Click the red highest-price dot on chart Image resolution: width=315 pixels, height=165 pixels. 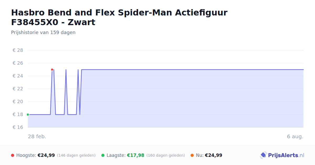52,70
